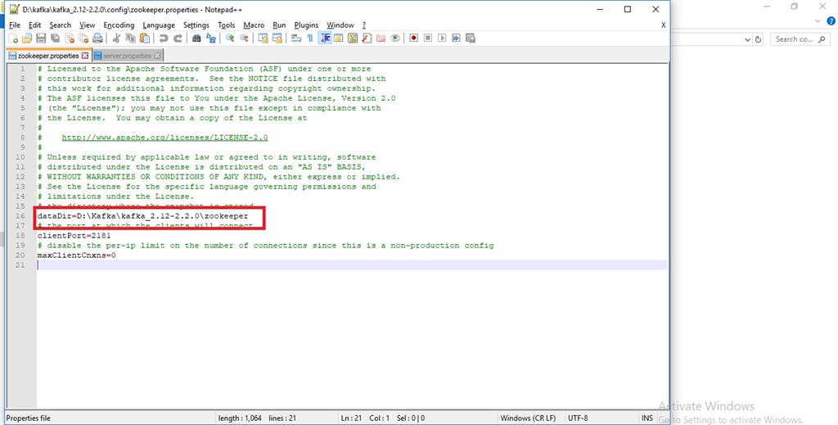This screenshot has width=838, height=425.
Task: Open Find with the binoculars icon
Action: (196, 38)
